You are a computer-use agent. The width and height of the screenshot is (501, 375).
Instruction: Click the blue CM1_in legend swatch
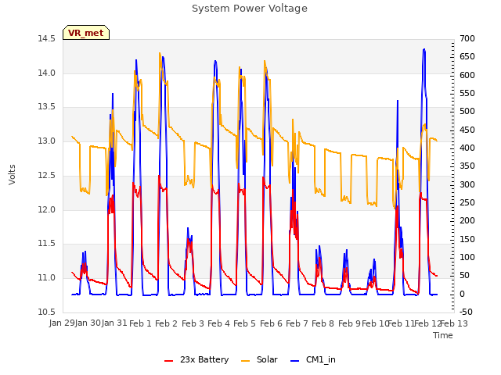[294, 360]
